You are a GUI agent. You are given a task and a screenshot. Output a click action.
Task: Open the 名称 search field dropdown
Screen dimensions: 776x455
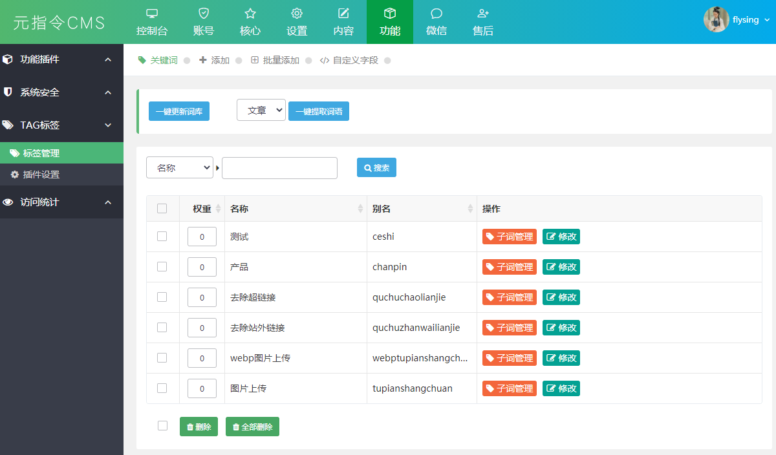[179, 168]
